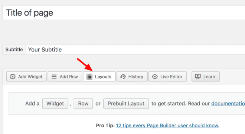This screenshot has width=245, height=134.
Task: Open the documentation link
Action: pyautogui.click(x=228, y=104)
